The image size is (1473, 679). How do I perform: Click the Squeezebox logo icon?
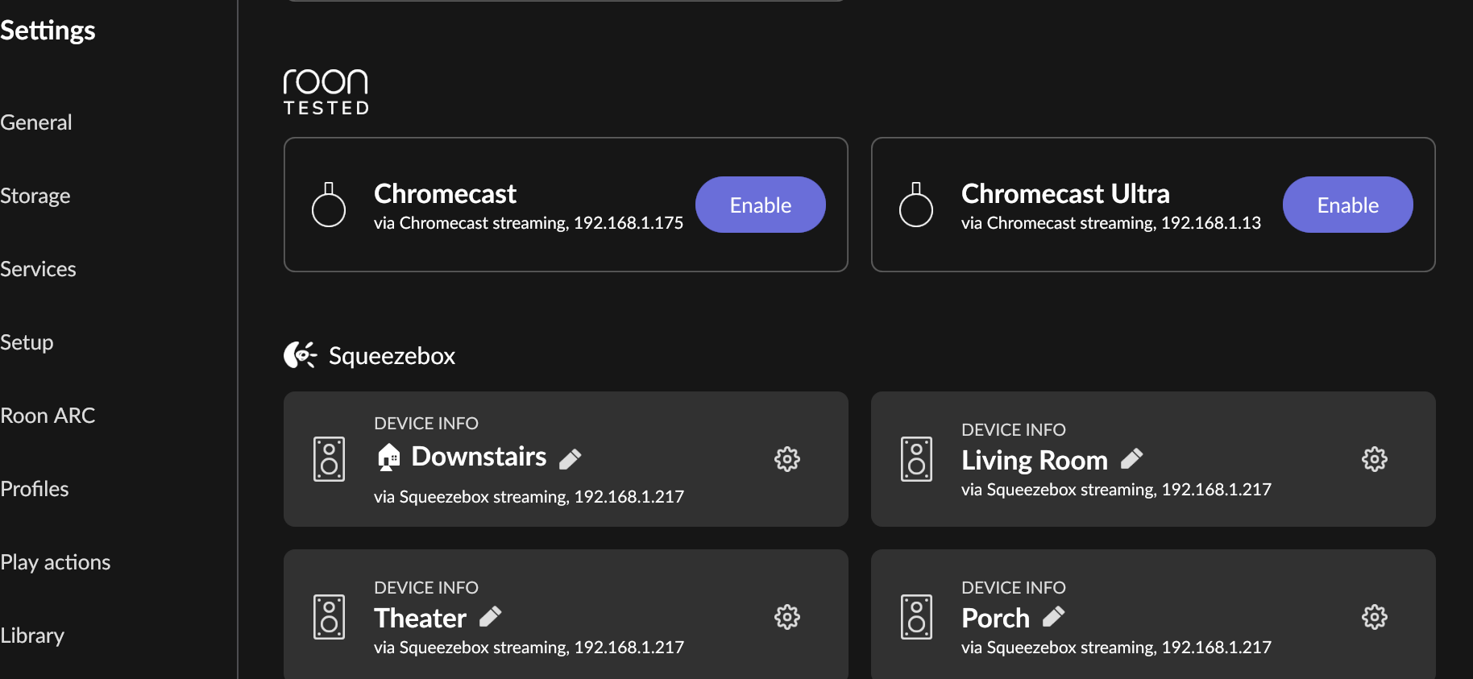click(x=300, y=355)
